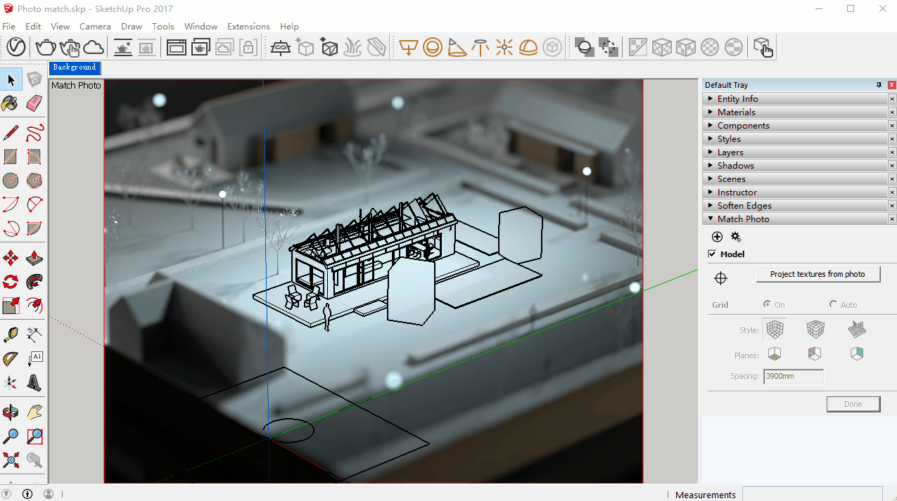Create V-Ray plane light (rectangle light)
897x501 pixels.
[409, 47]
